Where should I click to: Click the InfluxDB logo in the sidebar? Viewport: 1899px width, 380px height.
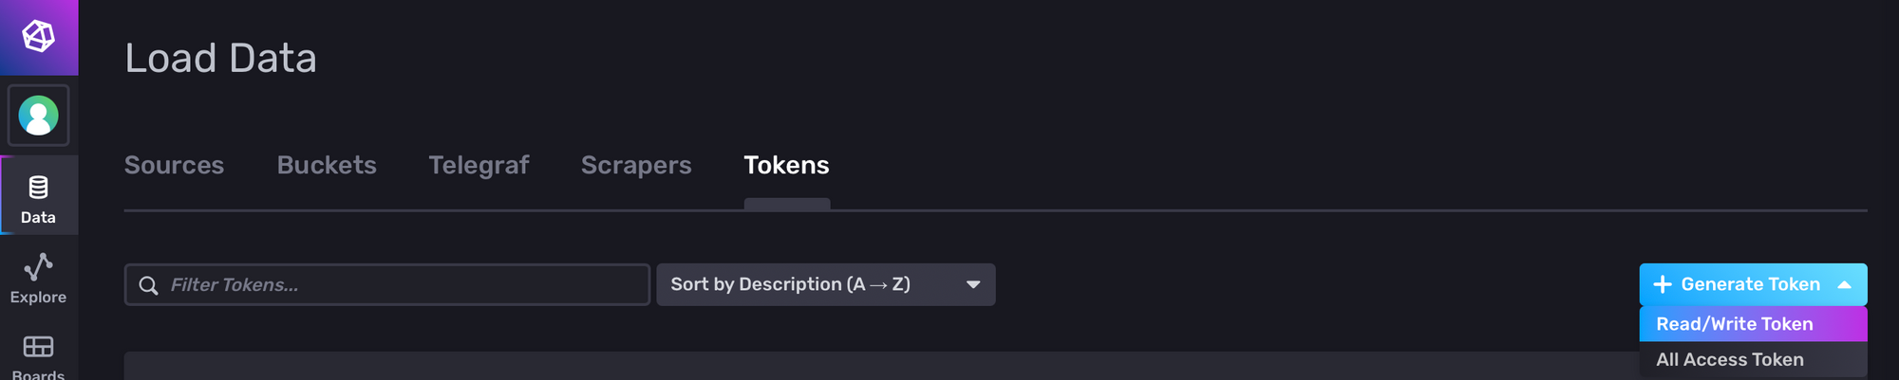[x=39, y=37]
